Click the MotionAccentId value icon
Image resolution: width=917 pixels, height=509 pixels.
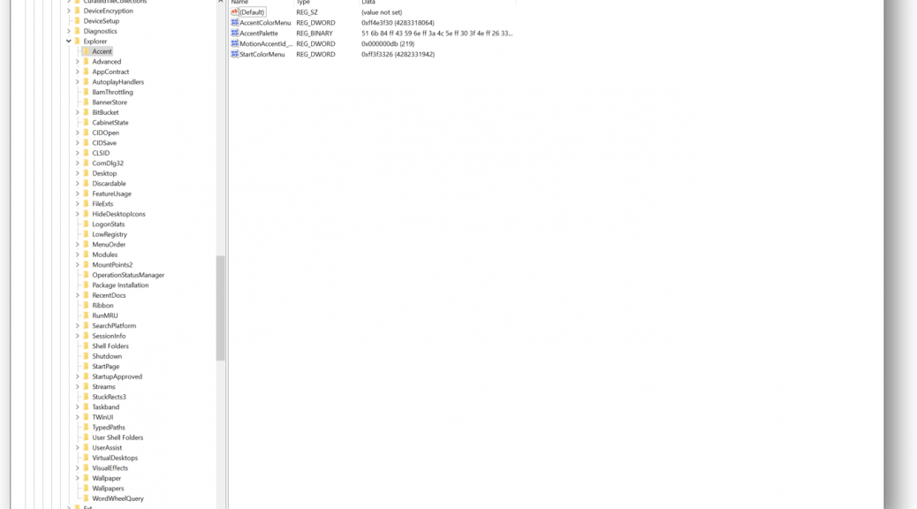click(234, 44)
